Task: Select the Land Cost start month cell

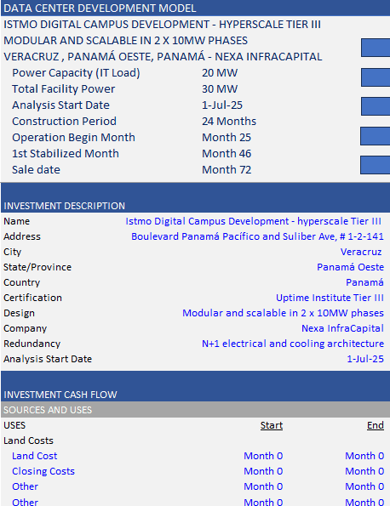Action: coord(263,456)
